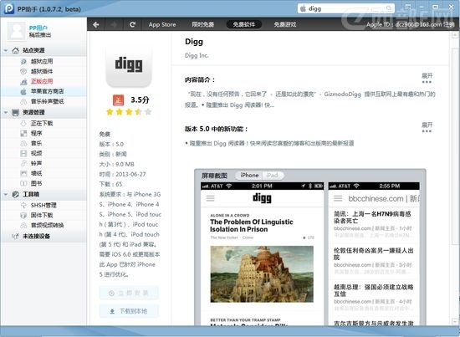Viewport: 460px width, 337px height.
Task: Select the 免费软件 tab
Action: point(243,24)
